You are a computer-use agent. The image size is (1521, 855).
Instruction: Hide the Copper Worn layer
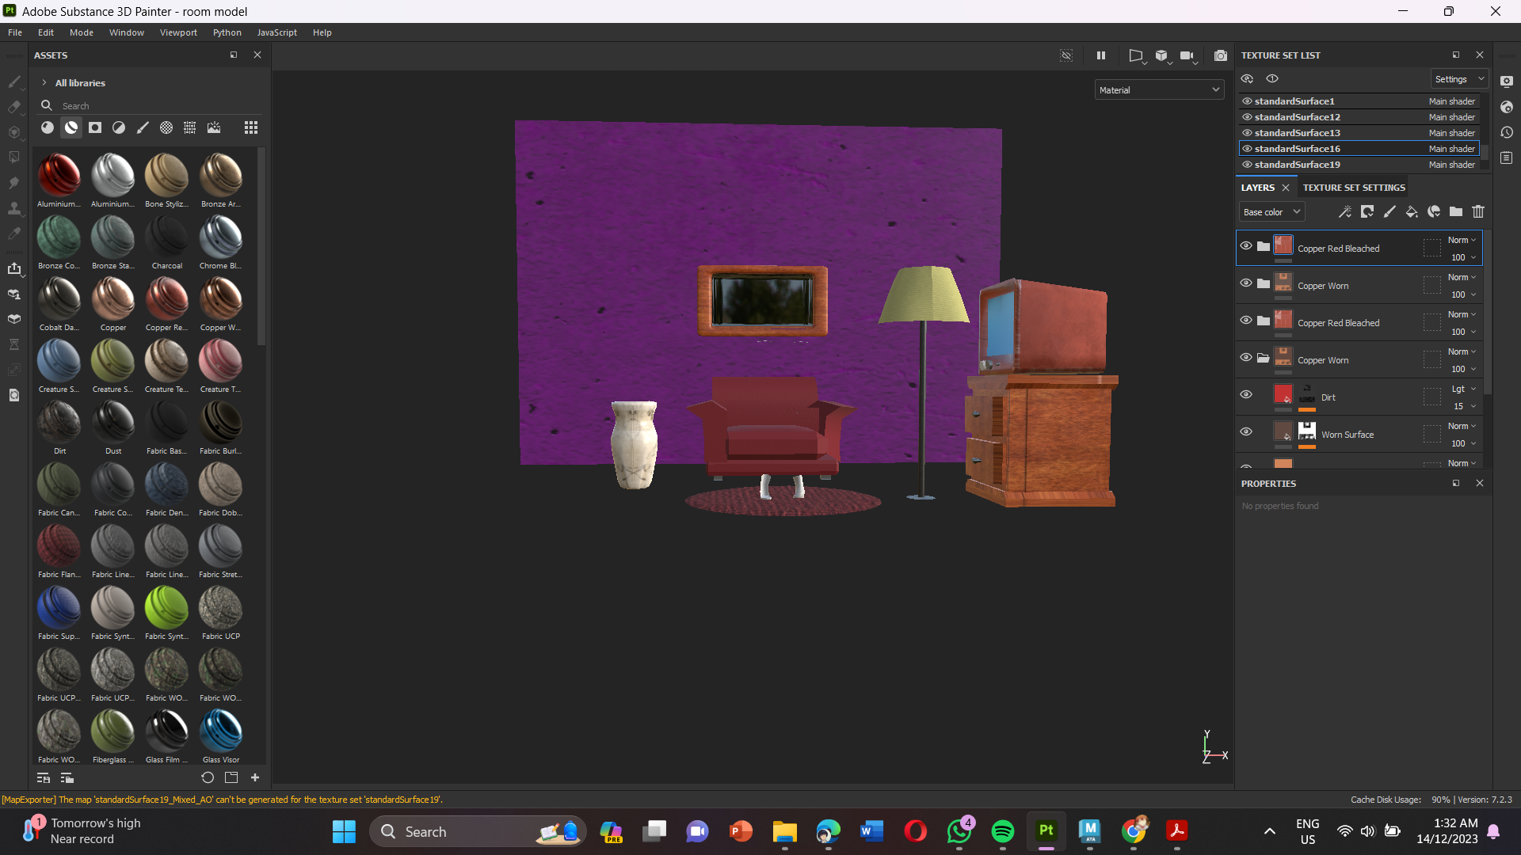click(x=1246, y=283)
